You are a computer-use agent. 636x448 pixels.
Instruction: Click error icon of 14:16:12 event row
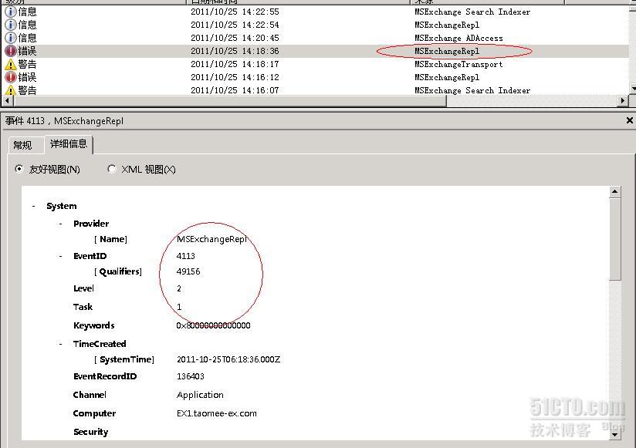pos(11,77)
